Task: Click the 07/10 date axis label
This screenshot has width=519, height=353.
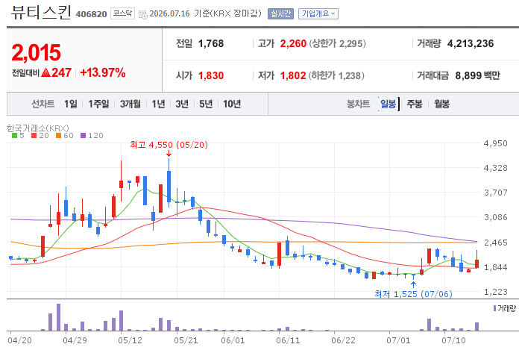Action: (x=454, y=340)
